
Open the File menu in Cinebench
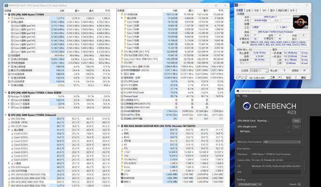click(238, 96)
